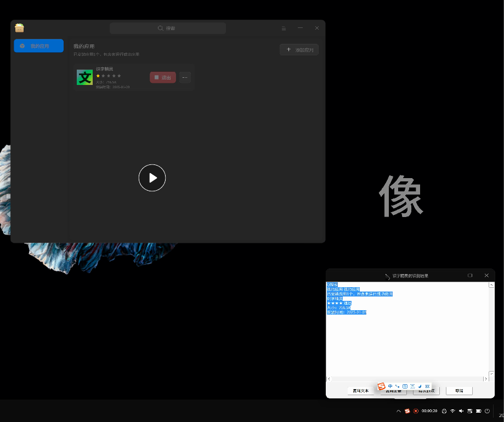This screenshot has height=422, width=504.
Task: Click the 已安装应用1个 subtitle text
Action: tap(106, 54)
